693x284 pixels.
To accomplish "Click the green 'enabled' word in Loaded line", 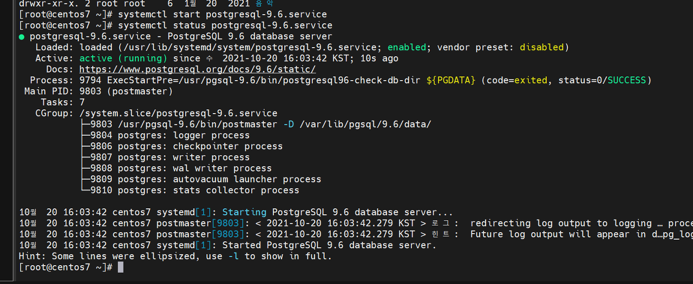I will (407, 48).
